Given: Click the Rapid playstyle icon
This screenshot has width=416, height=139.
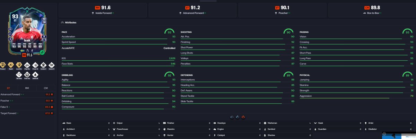Looking at the screenshot, I should click(x=11, y=65).
